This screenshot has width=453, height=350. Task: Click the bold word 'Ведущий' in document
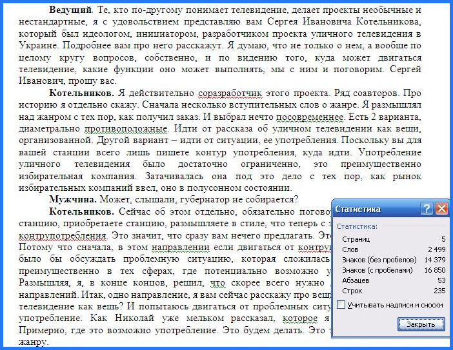(70, 10)
